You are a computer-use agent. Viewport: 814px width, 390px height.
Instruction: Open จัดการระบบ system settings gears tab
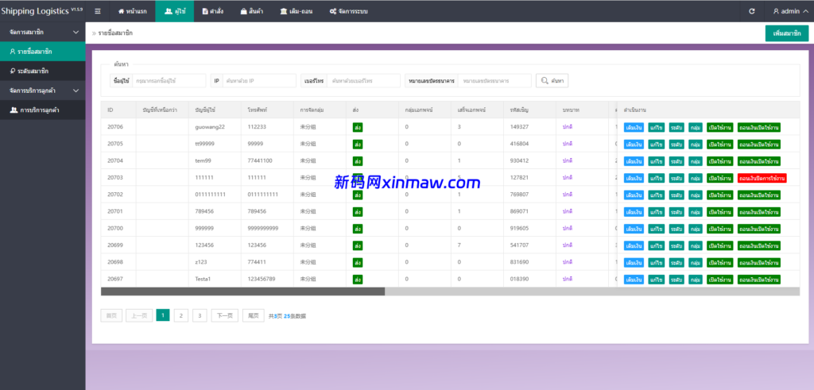point(352,11)
